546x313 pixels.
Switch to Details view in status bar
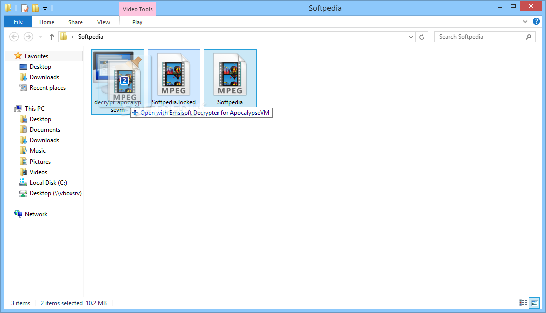523,303
